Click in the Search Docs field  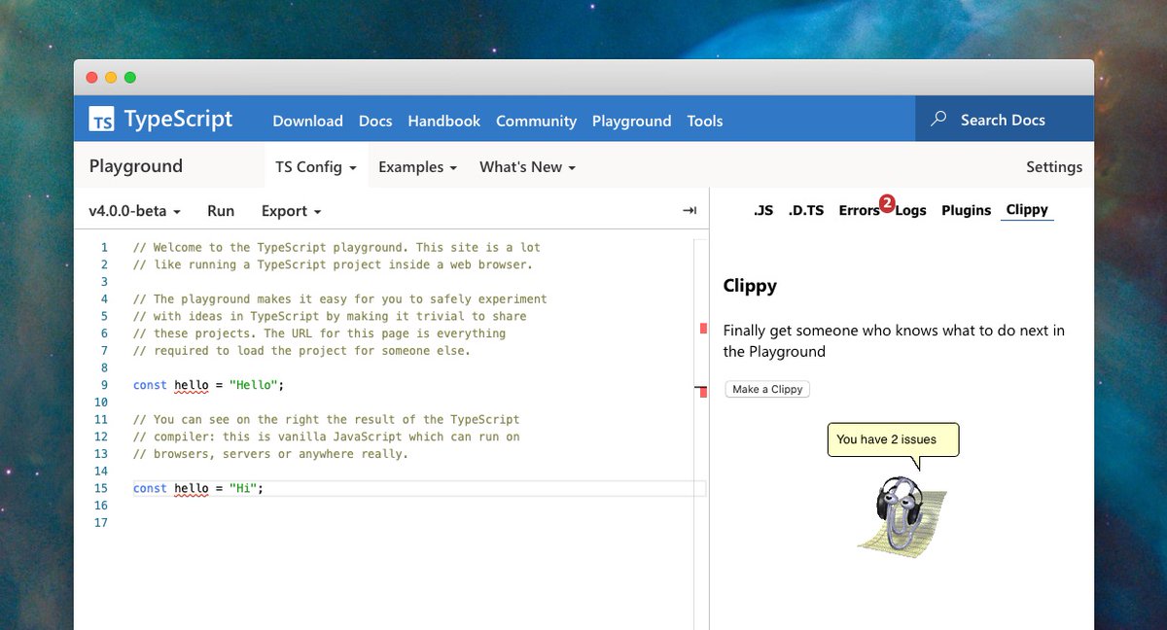1003,120
